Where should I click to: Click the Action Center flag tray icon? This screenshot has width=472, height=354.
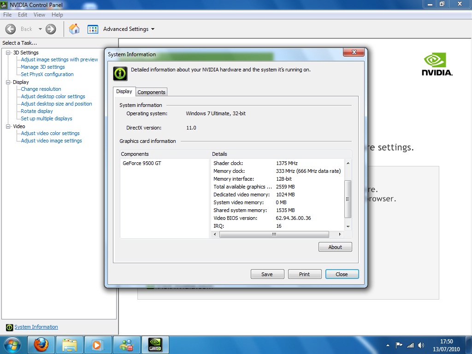(x=399, y=345)
